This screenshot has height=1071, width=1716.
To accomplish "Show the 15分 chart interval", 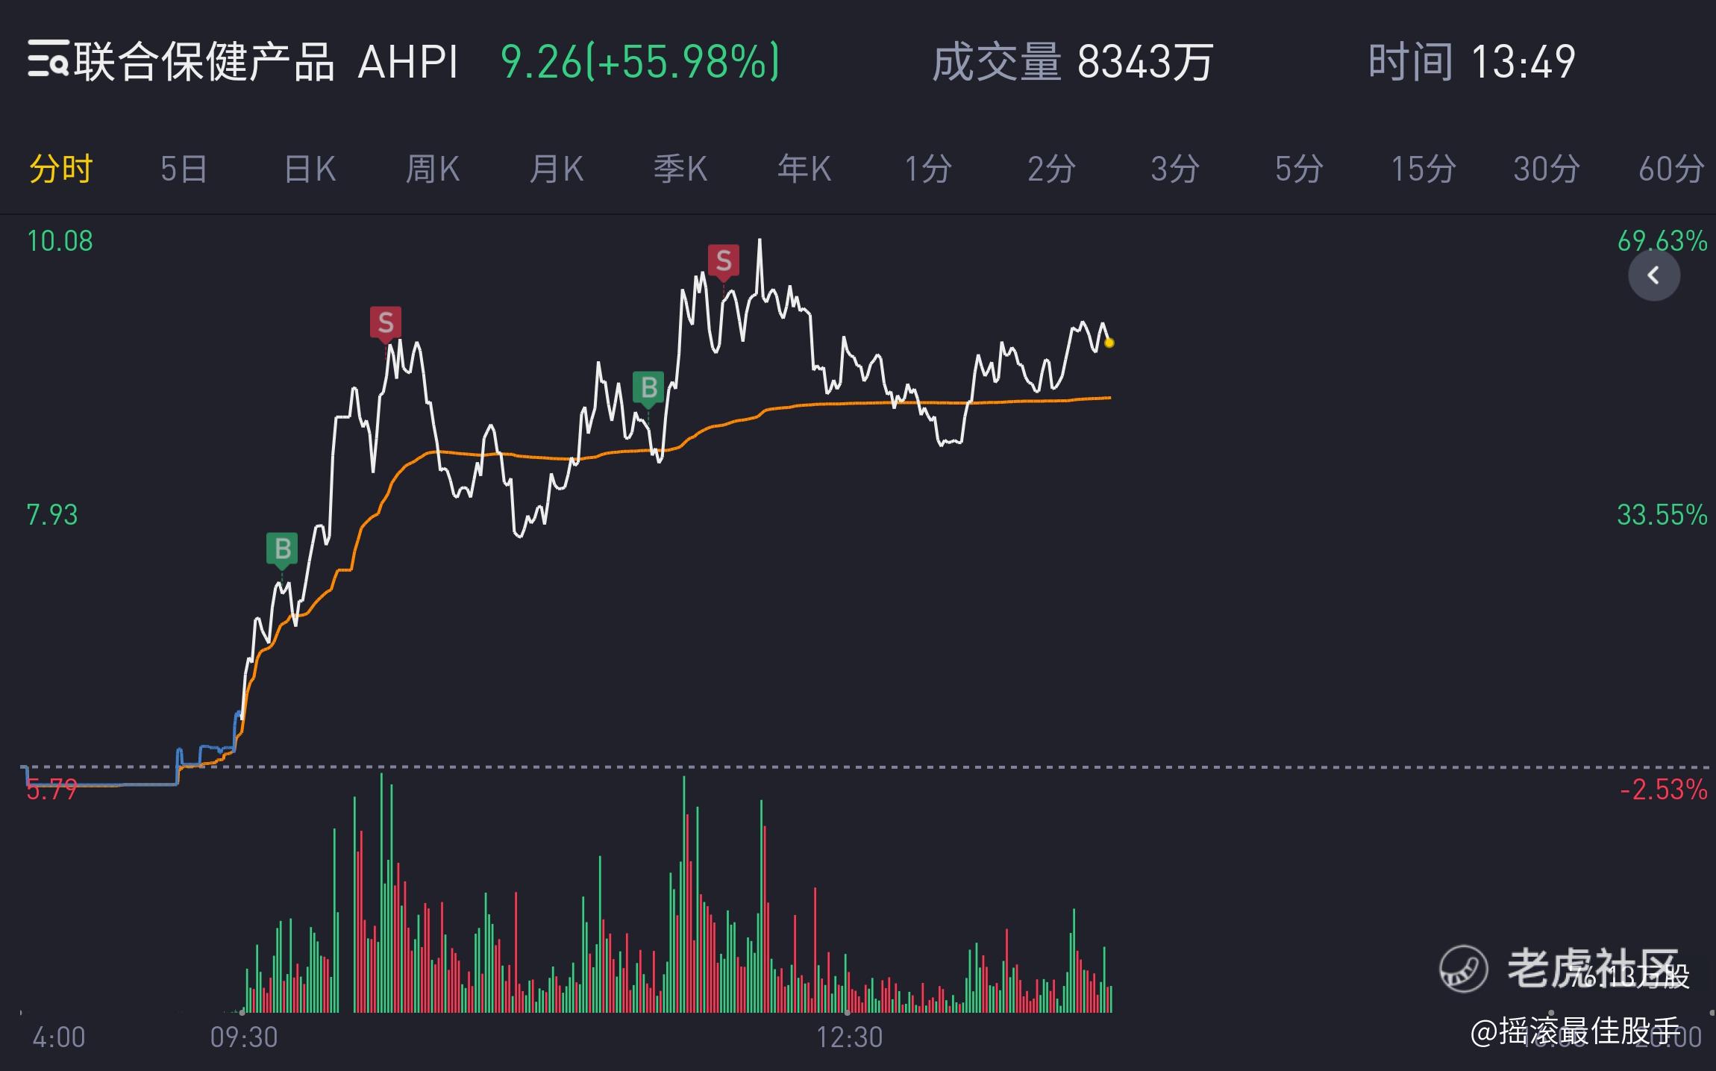I will [1424, 169].
